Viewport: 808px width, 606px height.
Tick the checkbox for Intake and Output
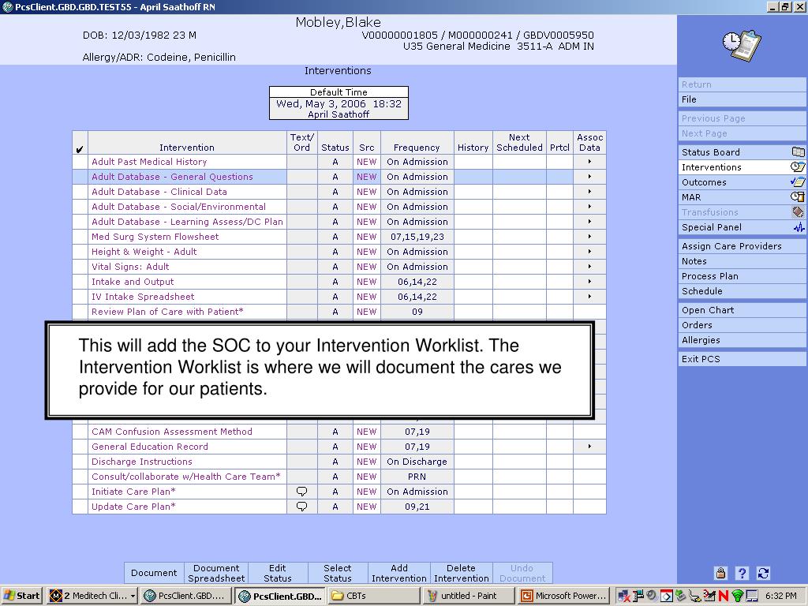pos(80,282)
